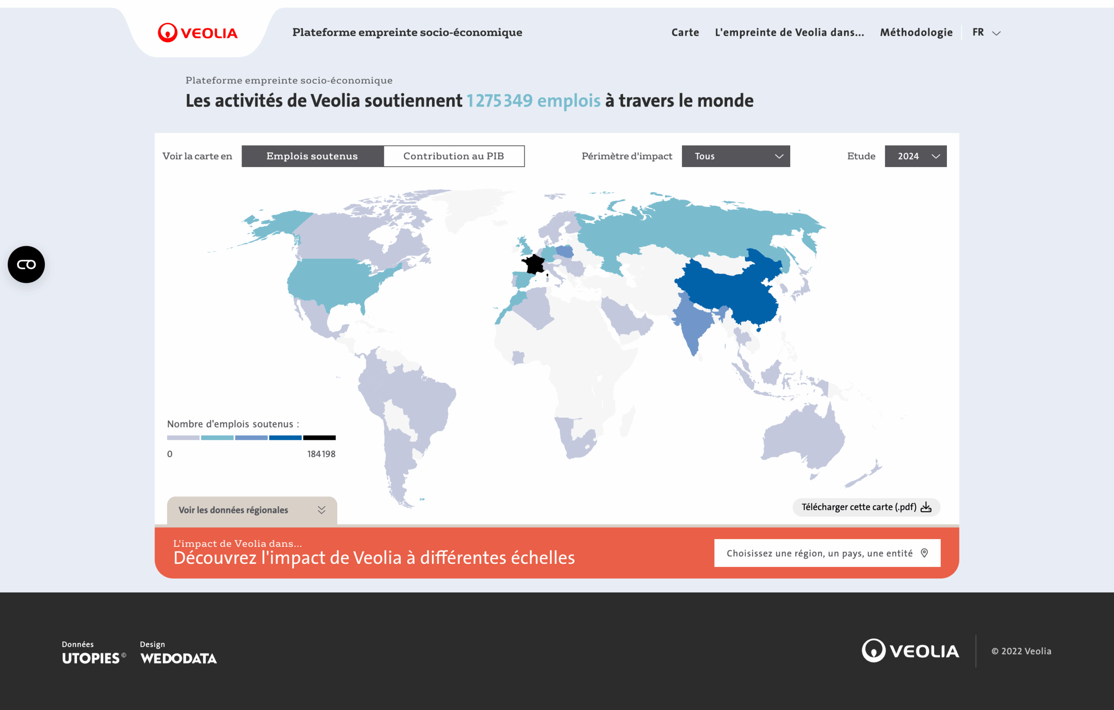Open the Méthodologie menu item
Screen dimensions: 1114x710
916,32
